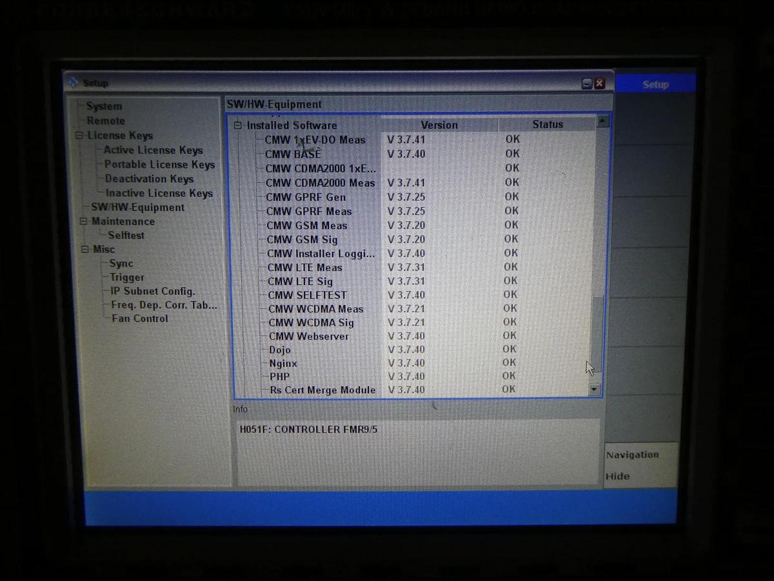Click the Setup window title icon
Image resolution: width=774 pixels, height=581 pixels.
(x=73, y=83)
